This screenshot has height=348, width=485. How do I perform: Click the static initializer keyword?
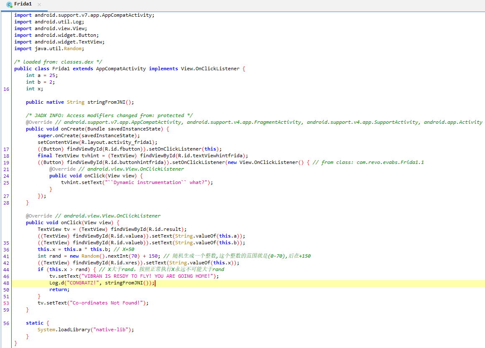pos(35,323)
